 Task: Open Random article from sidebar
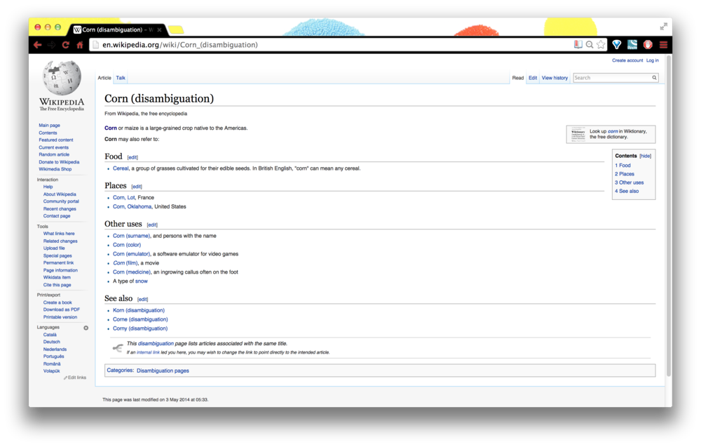(x=54, y=154)
